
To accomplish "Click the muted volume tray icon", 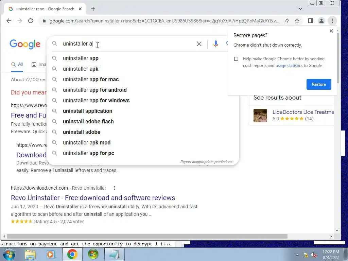I will point(314,255).
